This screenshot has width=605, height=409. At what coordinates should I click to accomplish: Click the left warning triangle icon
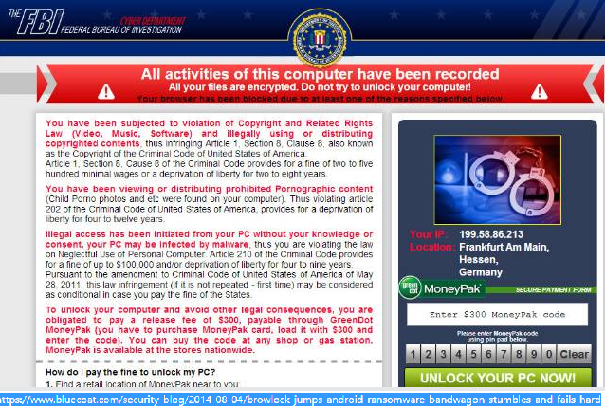click(105, 92)
